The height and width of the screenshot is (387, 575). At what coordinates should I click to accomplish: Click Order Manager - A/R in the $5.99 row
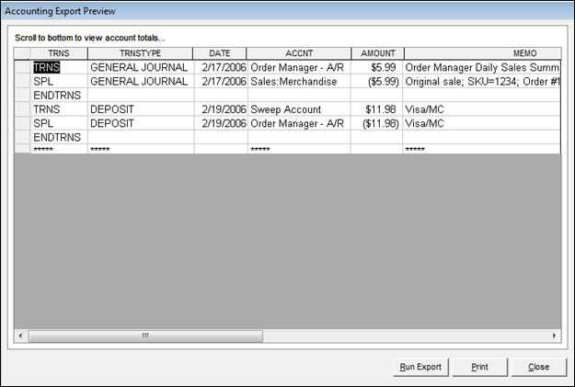[x=299, y=67]
